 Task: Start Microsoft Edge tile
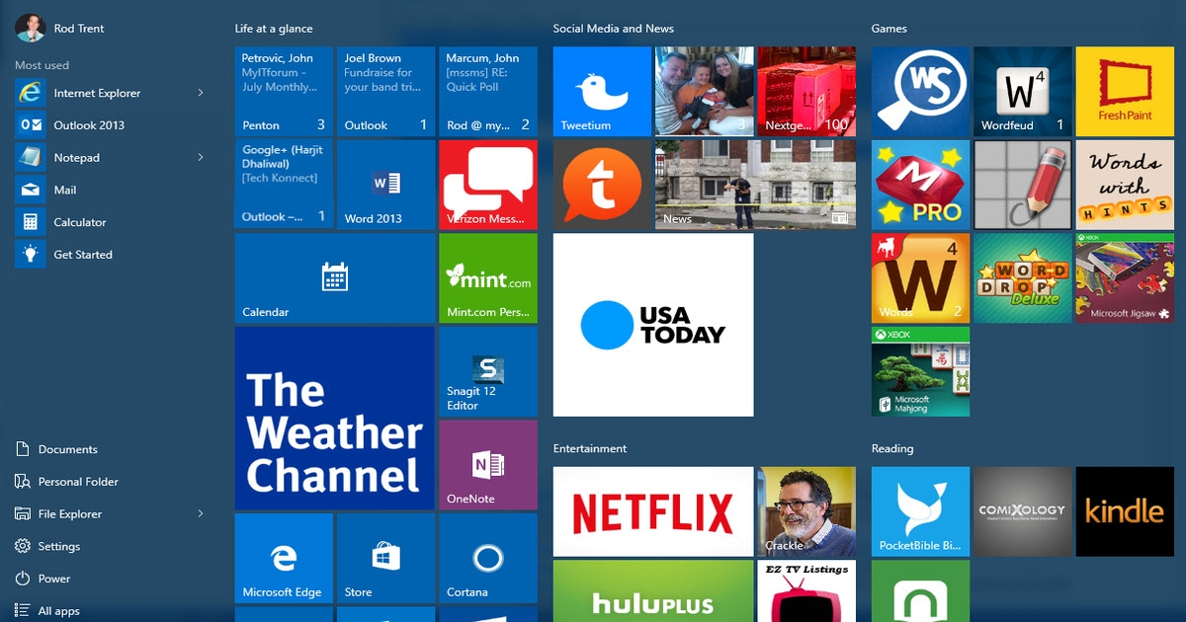pos(284,558)
